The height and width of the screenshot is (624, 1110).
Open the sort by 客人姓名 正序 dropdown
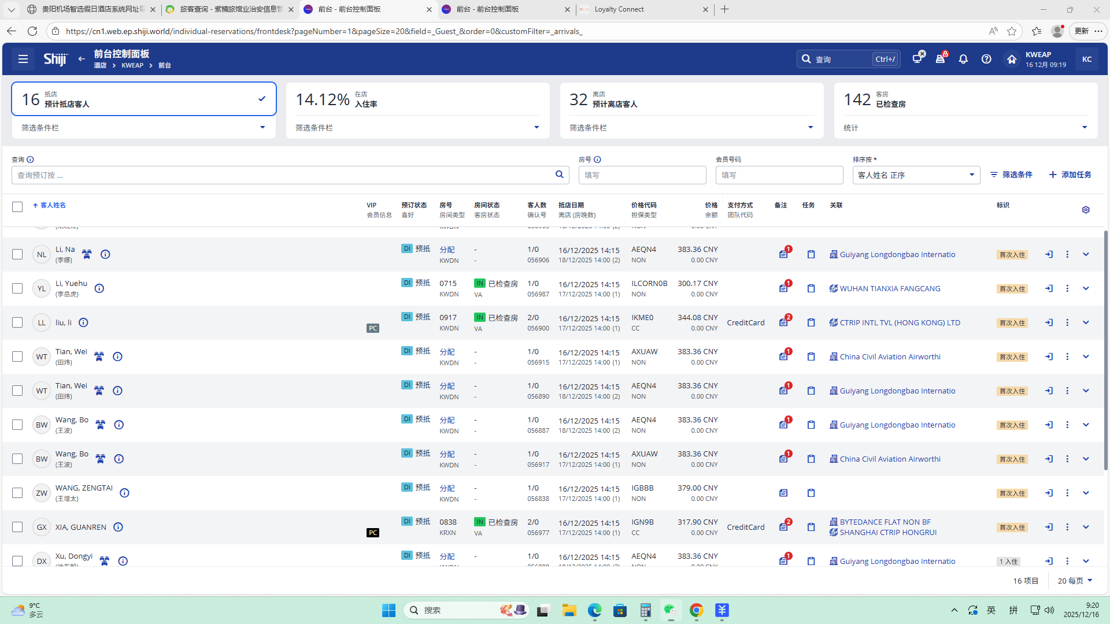[x=916, y=175]
